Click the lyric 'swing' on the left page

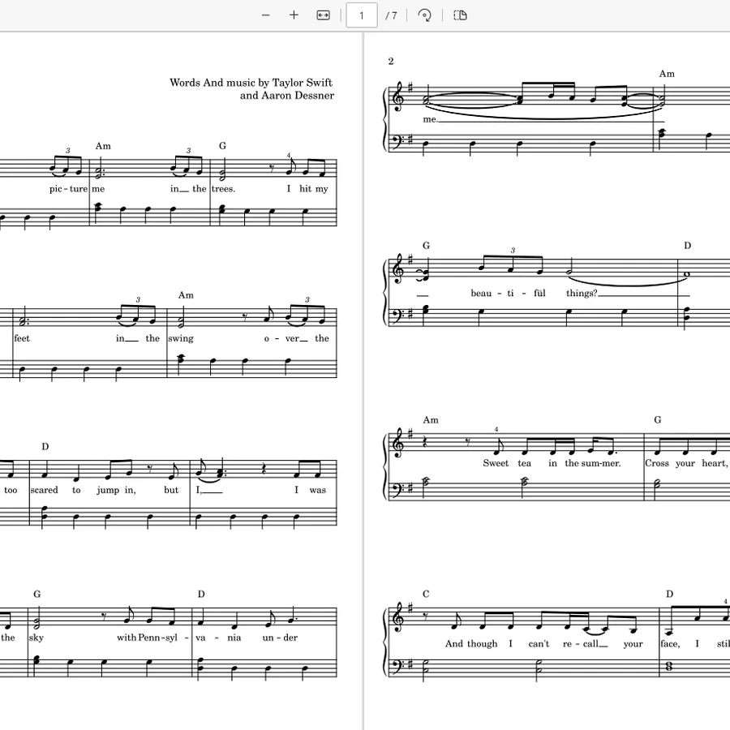tap(181, 338)
